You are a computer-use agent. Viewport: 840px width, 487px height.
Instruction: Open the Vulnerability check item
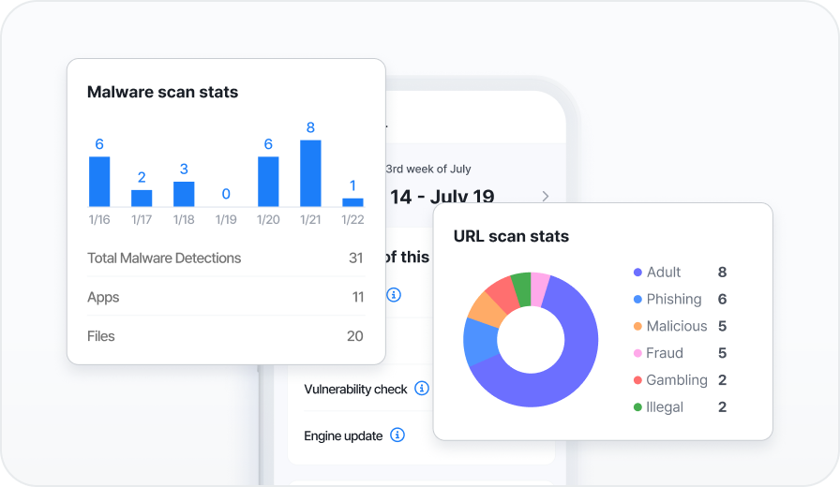355,390
